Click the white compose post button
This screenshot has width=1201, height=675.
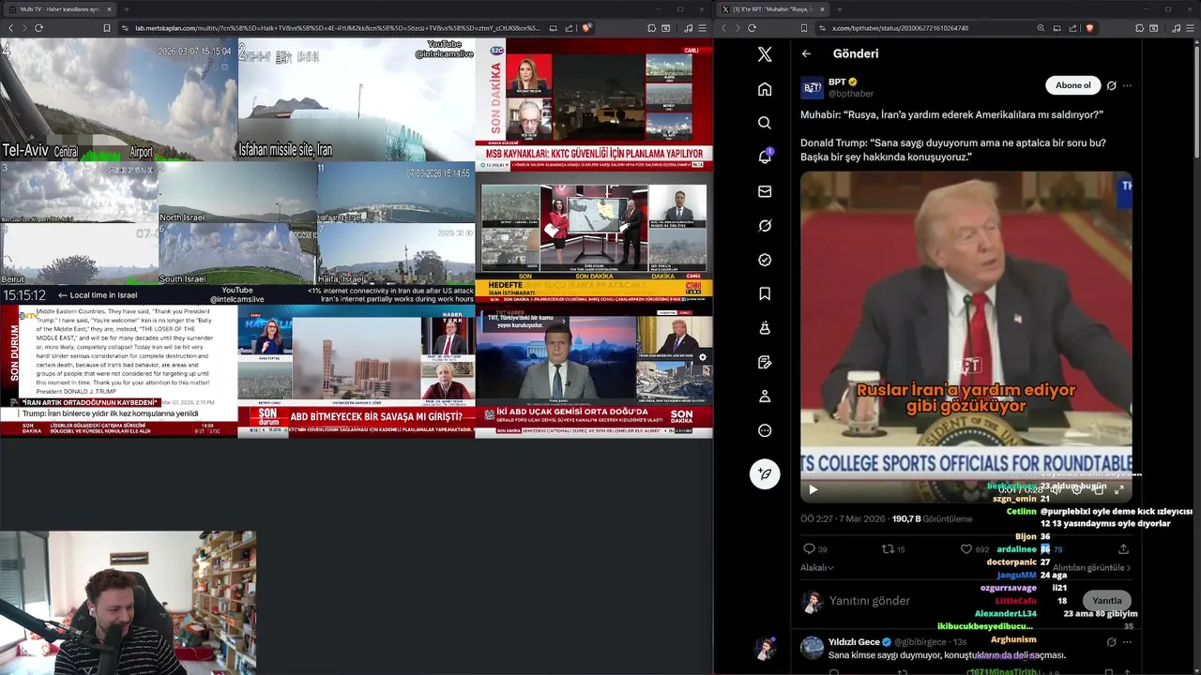click(765, 473)
